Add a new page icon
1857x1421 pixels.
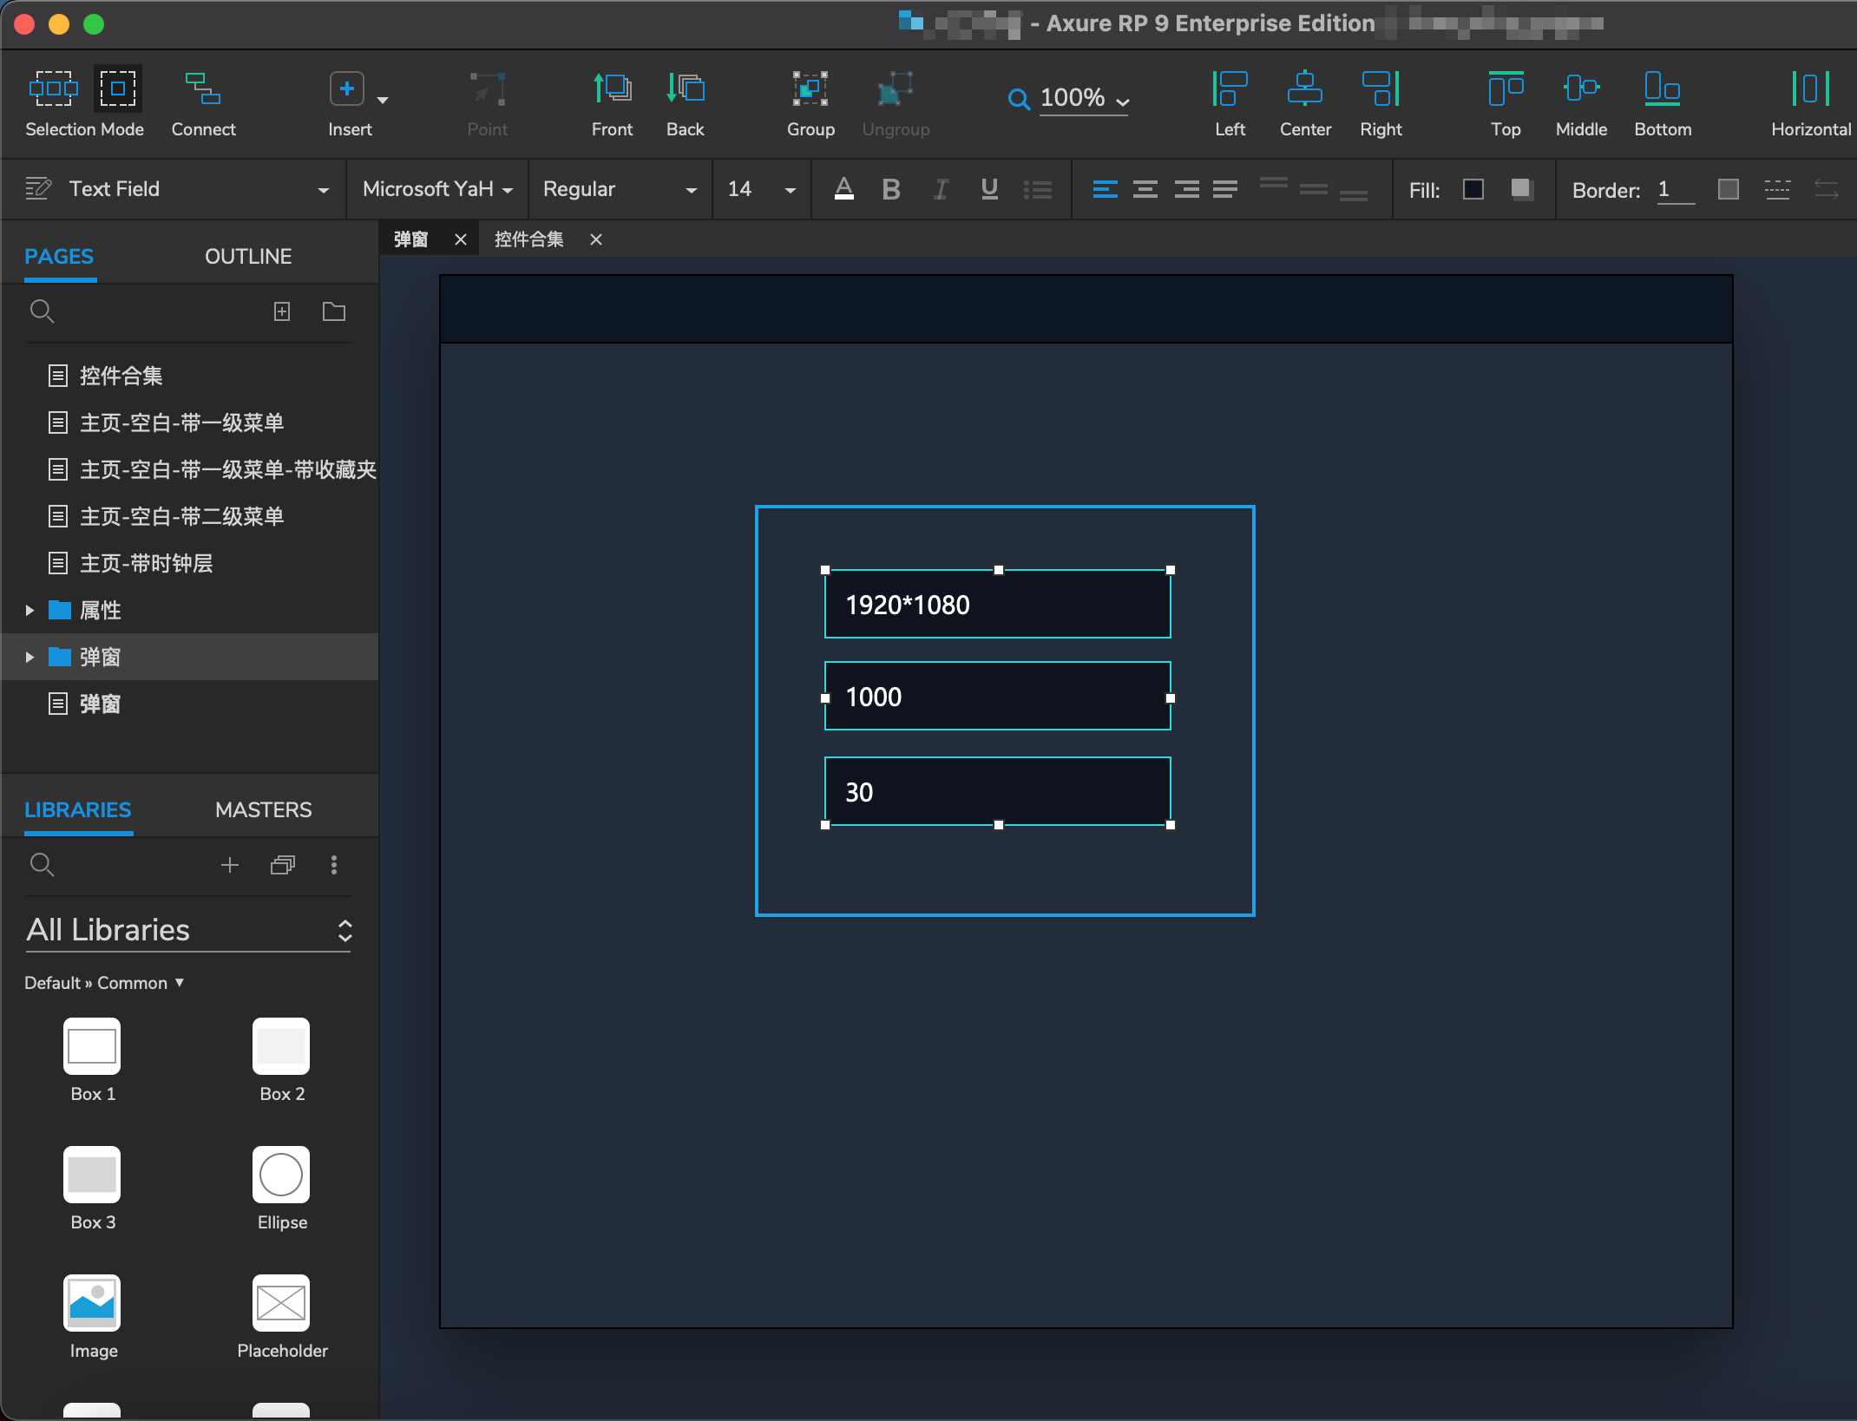[282, 311]
